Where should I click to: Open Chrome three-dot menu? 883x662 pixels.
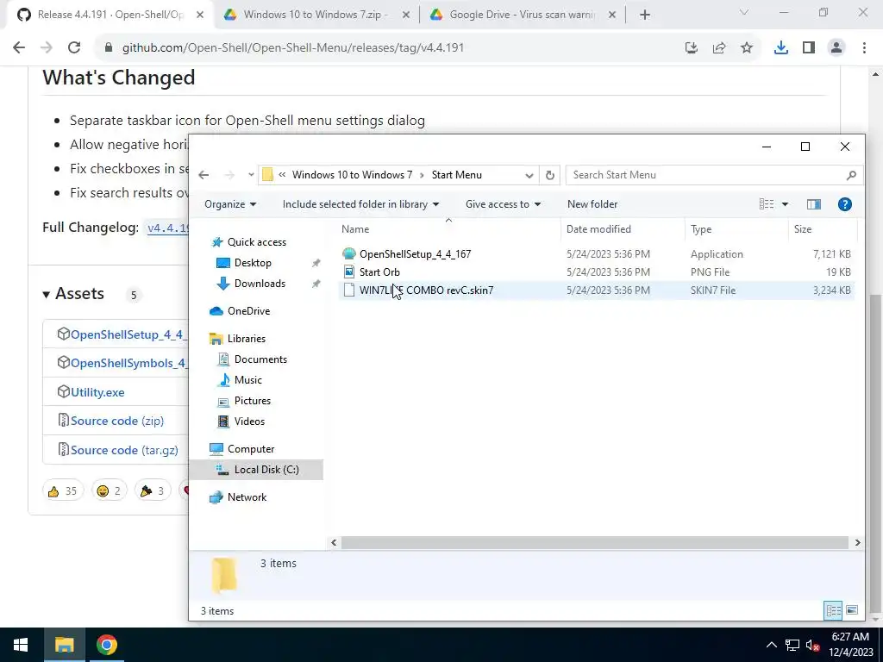point(864,48)
